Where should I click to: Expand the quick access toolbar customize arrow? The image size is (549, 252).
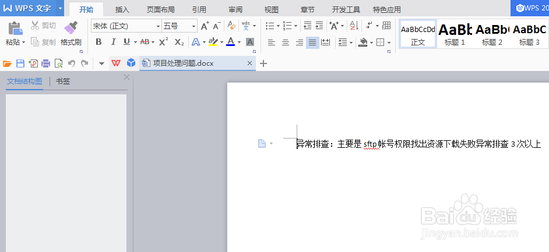pyautogui.click(x=101, y=63)
